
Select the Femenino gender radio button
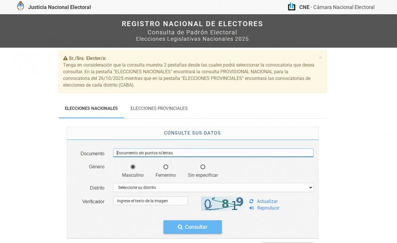coord(166,167)
